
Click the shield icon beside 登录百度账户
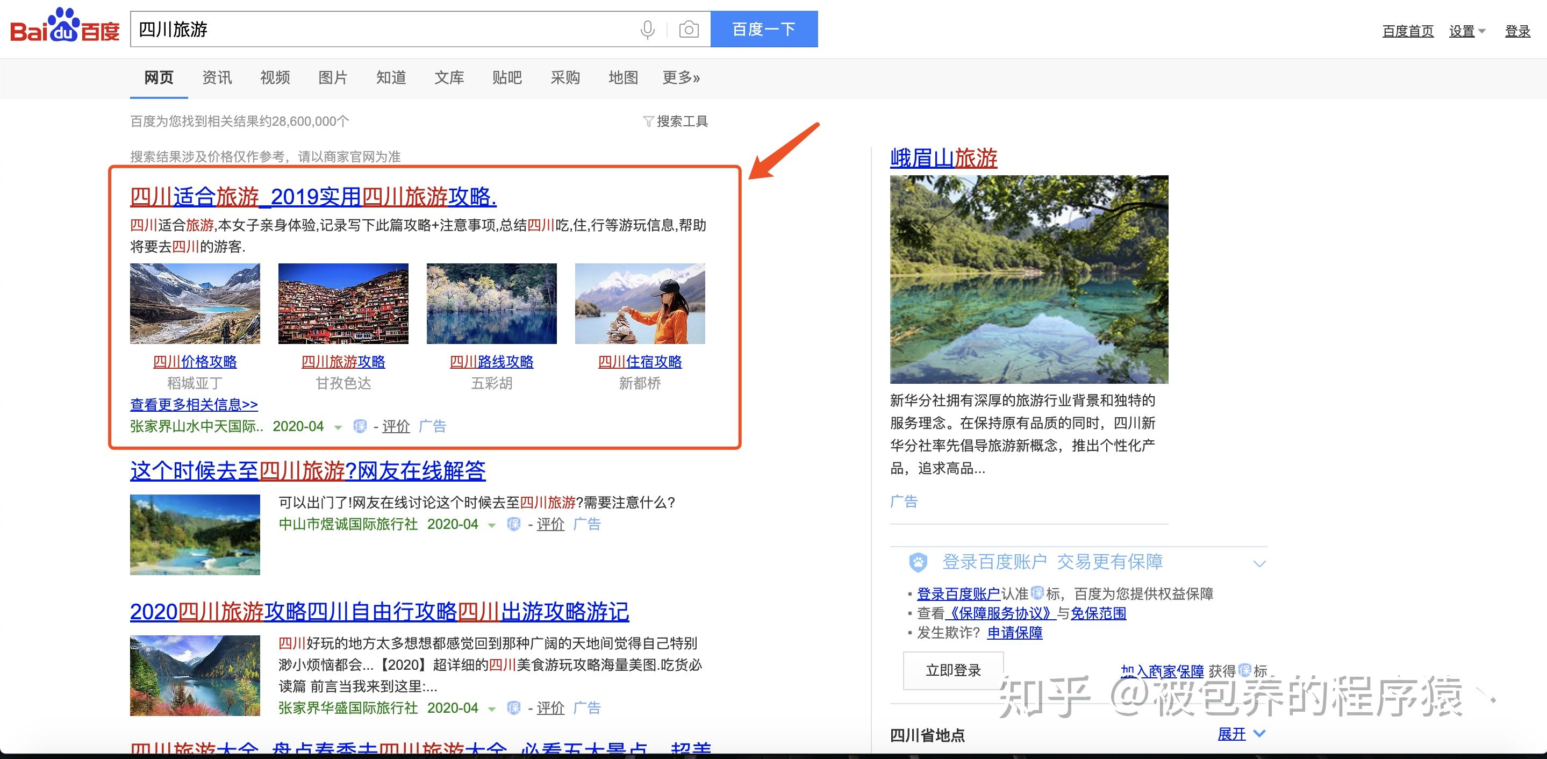pos(918,563)
